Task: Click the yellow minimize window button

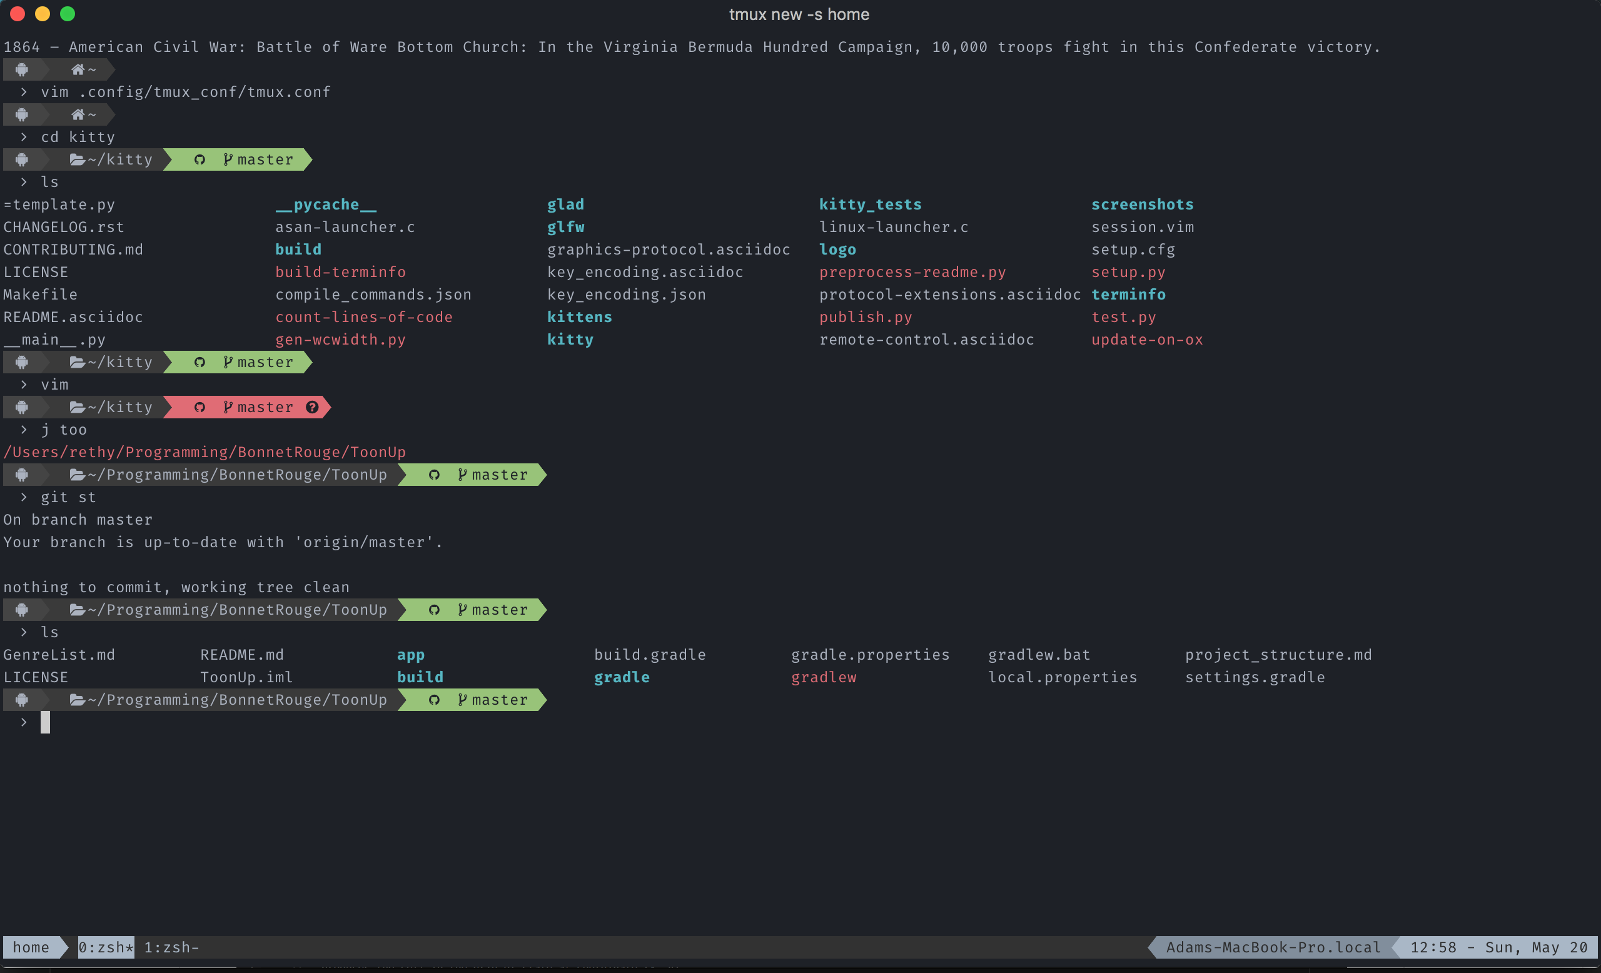Action: [x=43, y=14]
